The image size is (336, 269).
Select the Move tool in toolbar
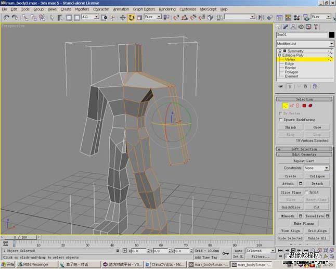(x=123, y=17)
